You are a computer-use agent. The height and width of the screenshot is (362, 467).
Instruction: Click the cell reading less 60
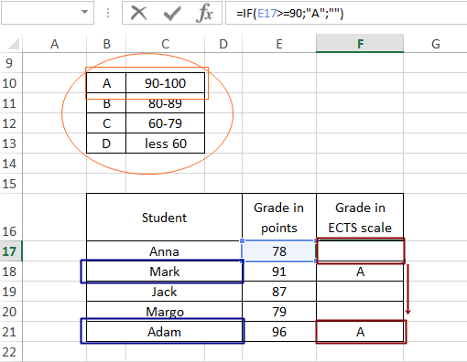tap(165, 144)
